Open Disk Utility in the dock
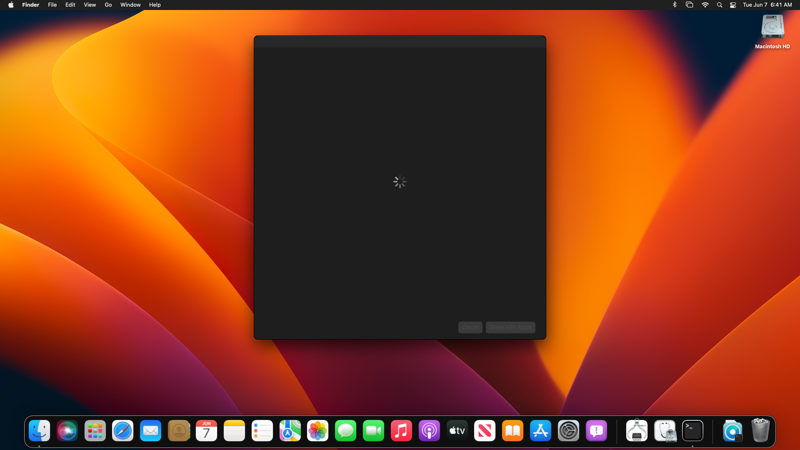 click(665, 431)
